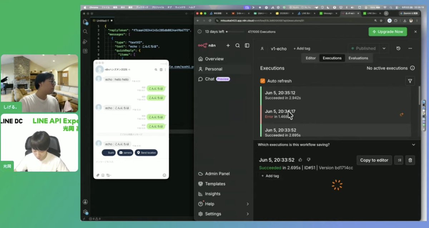
Task: Open VS Code Run and Debug icon
Action: 85,41
